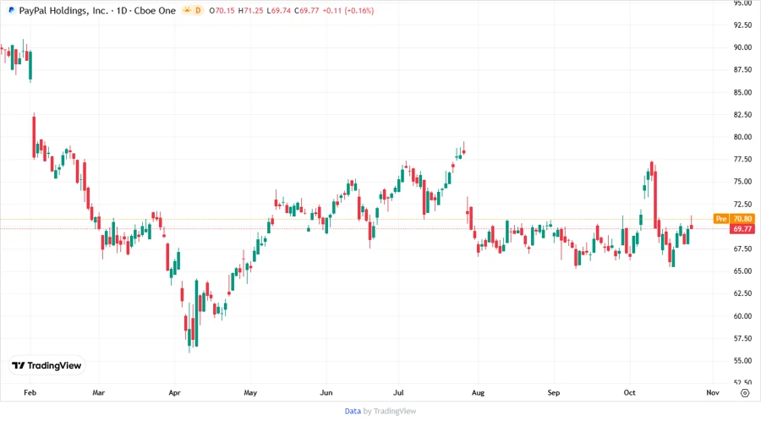Click the 67.50 price scale label

click(742, 249)
